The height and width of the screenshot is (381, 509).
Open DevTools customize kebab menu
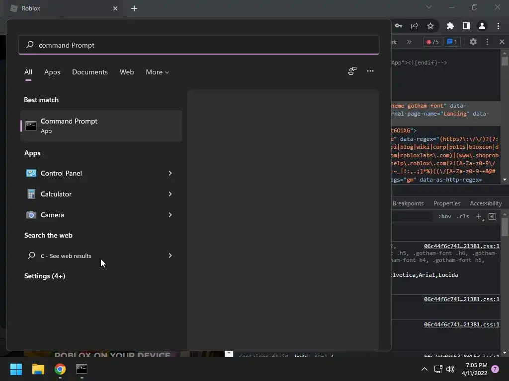(487, 42)
